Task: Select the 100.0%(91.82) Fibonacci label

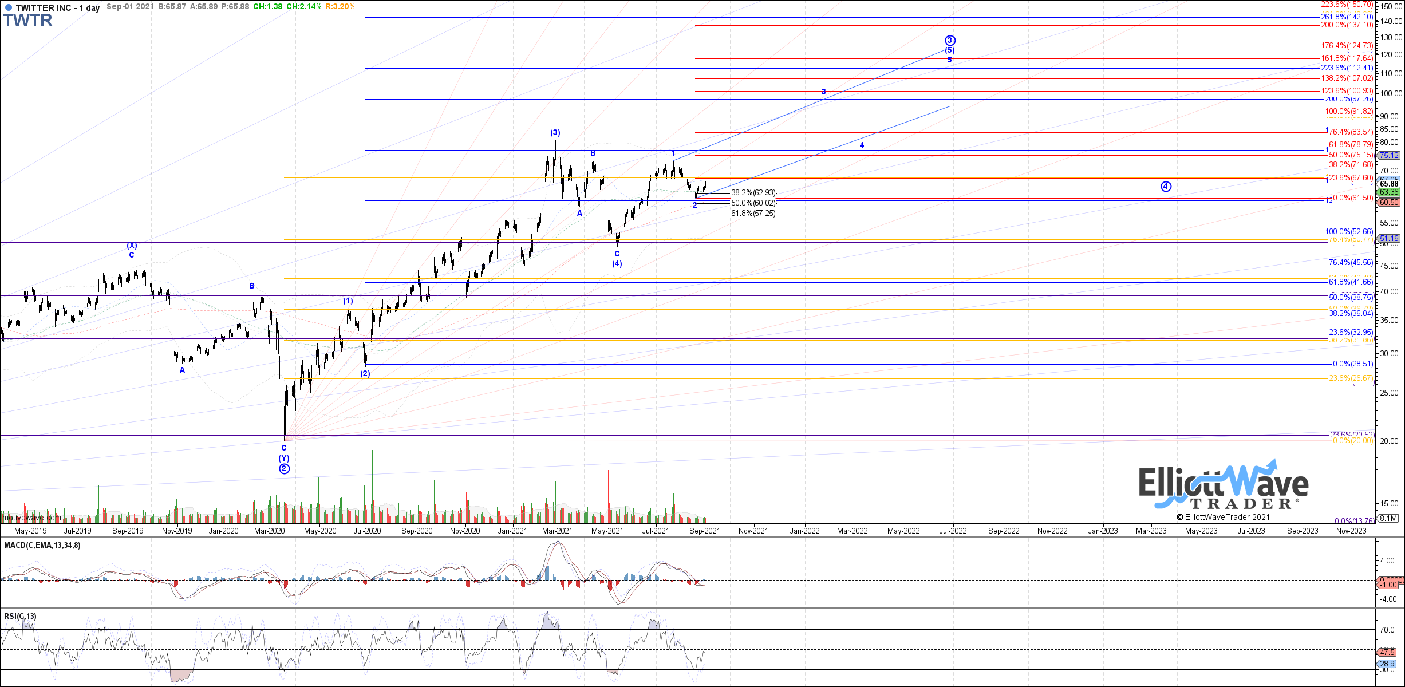Action: tap(1349, 112)
